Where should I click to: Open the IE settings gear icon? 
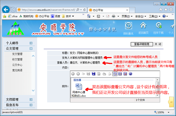click(171, 10)
